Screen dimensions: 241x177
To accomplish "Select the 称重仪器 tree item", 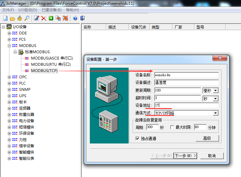I will pyautogui.click(x=27, y=115).
